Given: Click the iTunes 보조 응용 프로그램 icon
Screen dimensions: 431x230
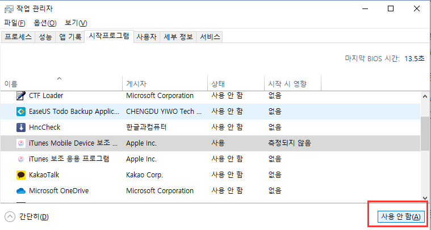Looking at the screenshot, I should [21, 159].
